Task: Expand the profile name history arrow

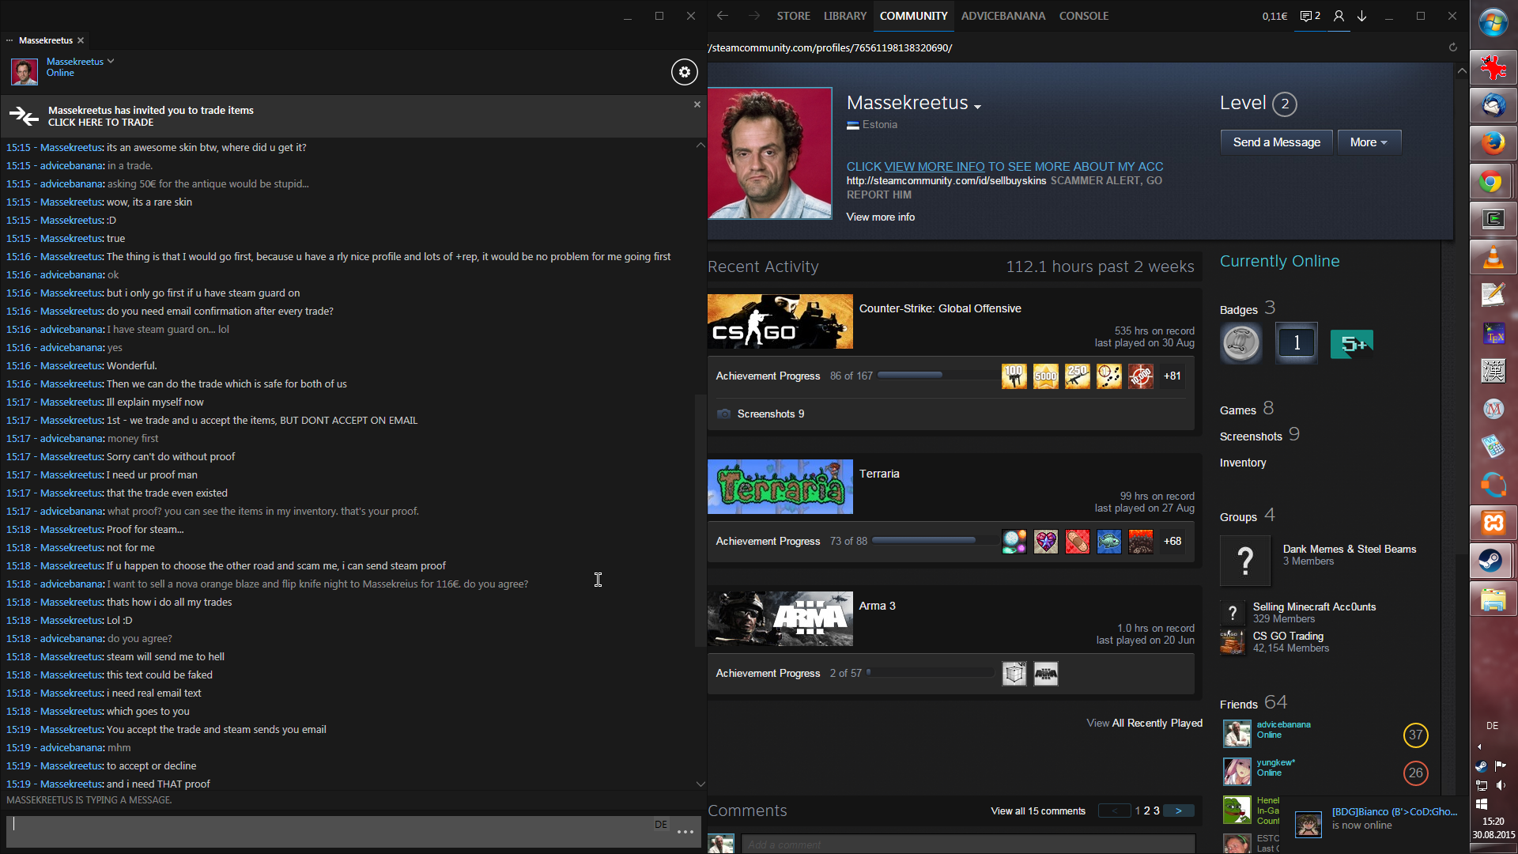Action: pos(978,107)
